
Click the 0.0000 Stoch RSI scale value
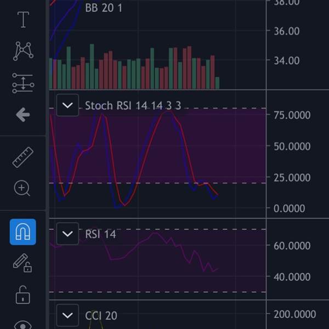[x=290, y=208]
